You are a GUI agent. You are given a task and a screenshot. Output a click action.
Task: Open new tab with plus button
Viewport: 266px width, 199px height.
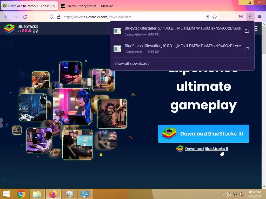coord(122,6)
